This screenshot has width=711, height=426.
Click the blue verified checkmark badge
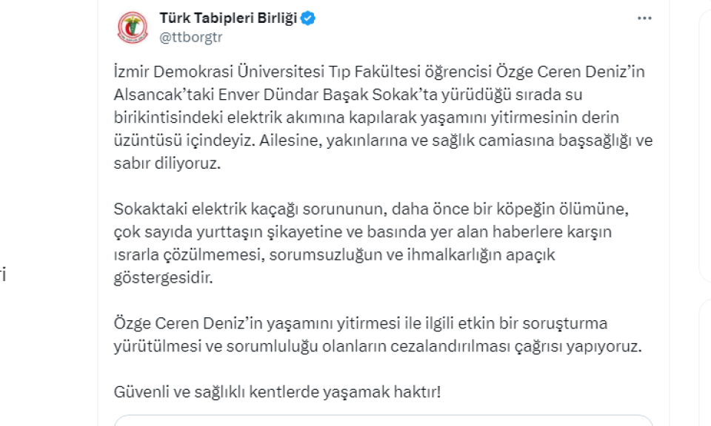coord(308,18)
